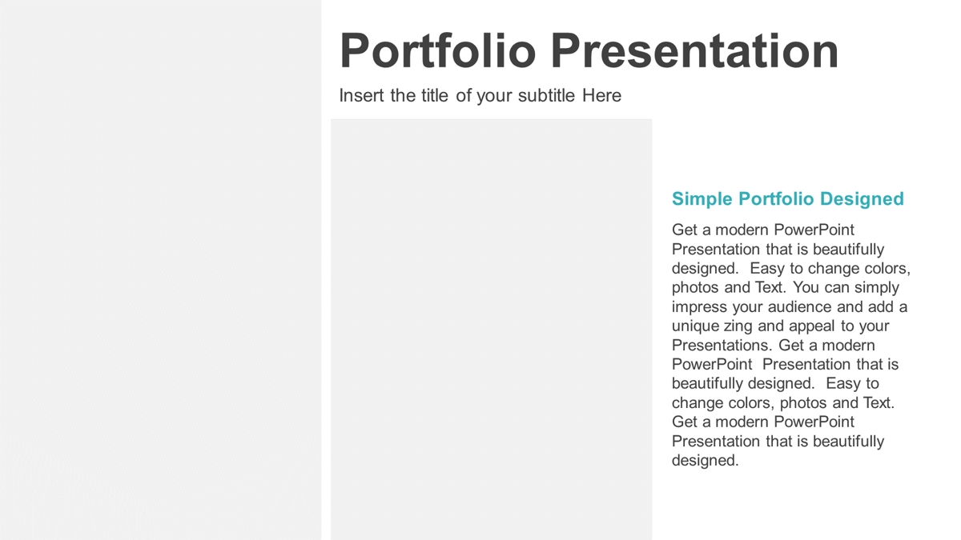The image size is (961, 540).
Task: Click the line "Presentations. Get a modern"
Action: (774, 345)
